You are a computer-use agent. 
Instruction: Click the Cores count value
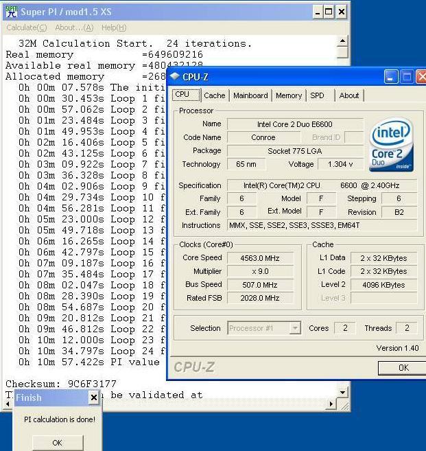[x=345, y=328]
